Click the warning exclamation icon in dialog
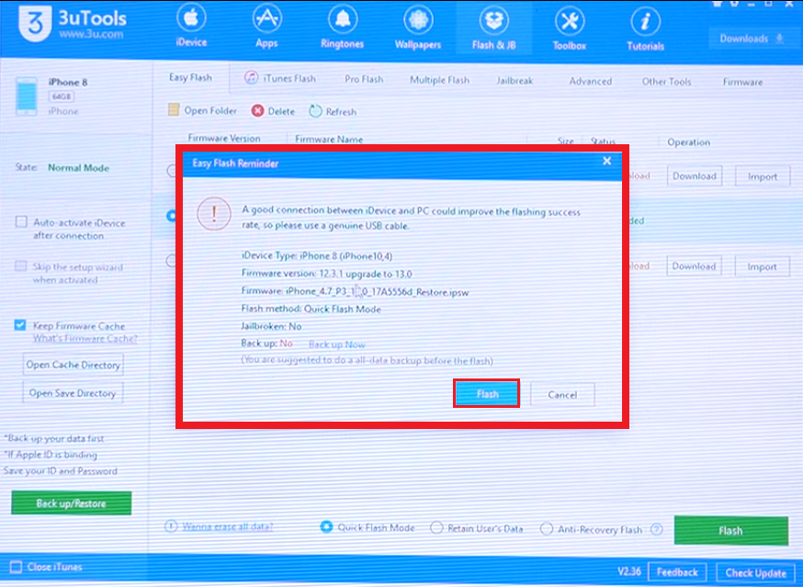Viewport: 803px width, 587px height. 214,214
